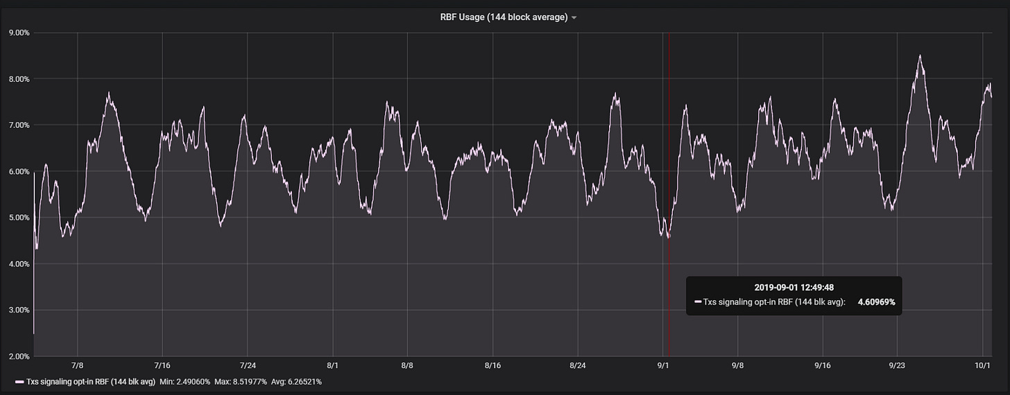Click the 7/16 x-axis date label

coord(162,365)
